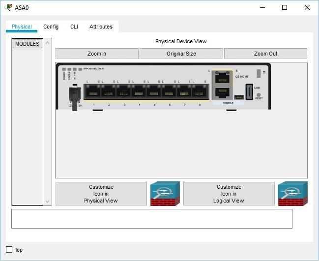Image resolution: width=319 pixels, height=261 pixels.
Task: Click the USB port on the device
Action: point(249,92)
